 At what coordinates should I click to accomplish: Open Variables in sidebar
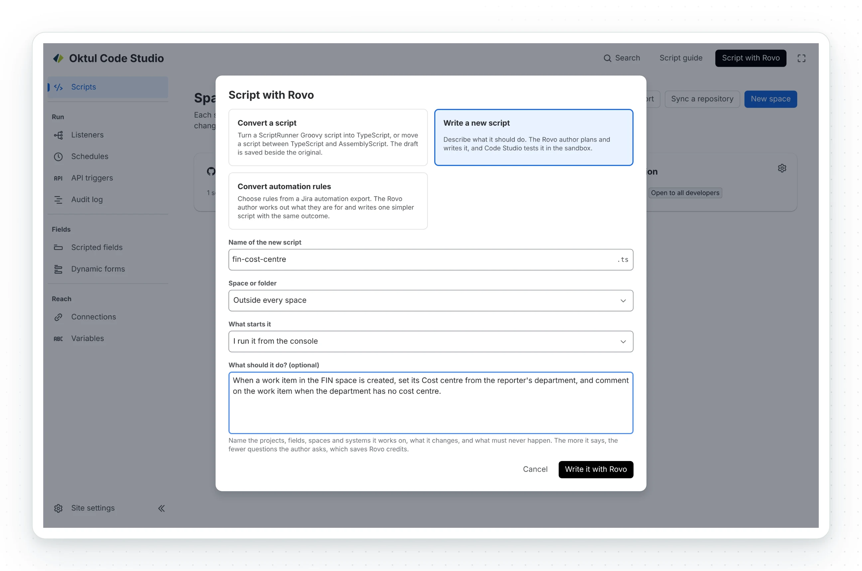pyautogui.click(x=108, y=339)
